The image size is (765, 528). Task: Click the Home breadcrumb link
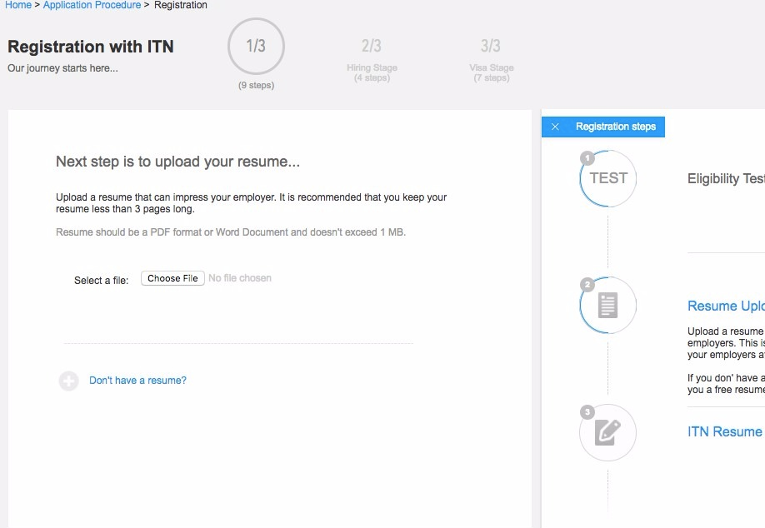click(x=18, y=5)
